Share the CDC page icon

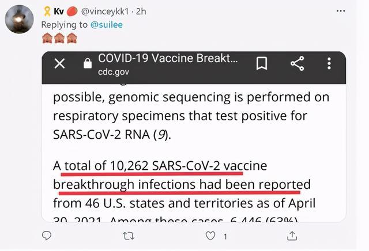pos(297,64)
